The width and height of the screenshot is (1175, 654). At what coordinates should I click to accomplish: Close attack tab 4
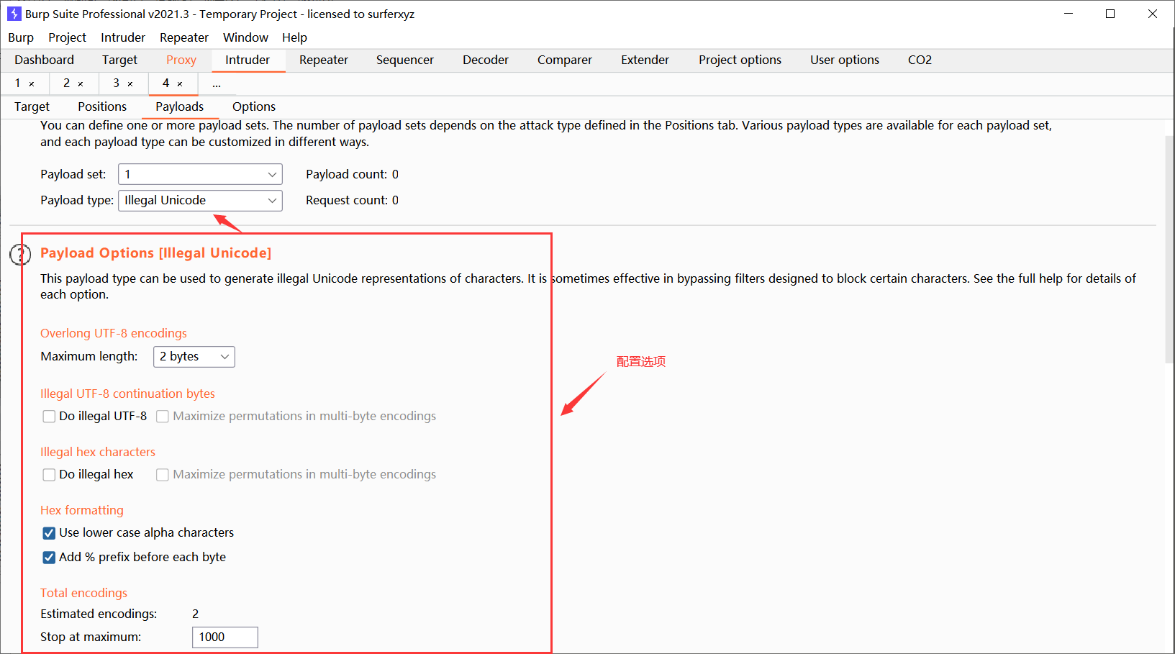(180, 84)
